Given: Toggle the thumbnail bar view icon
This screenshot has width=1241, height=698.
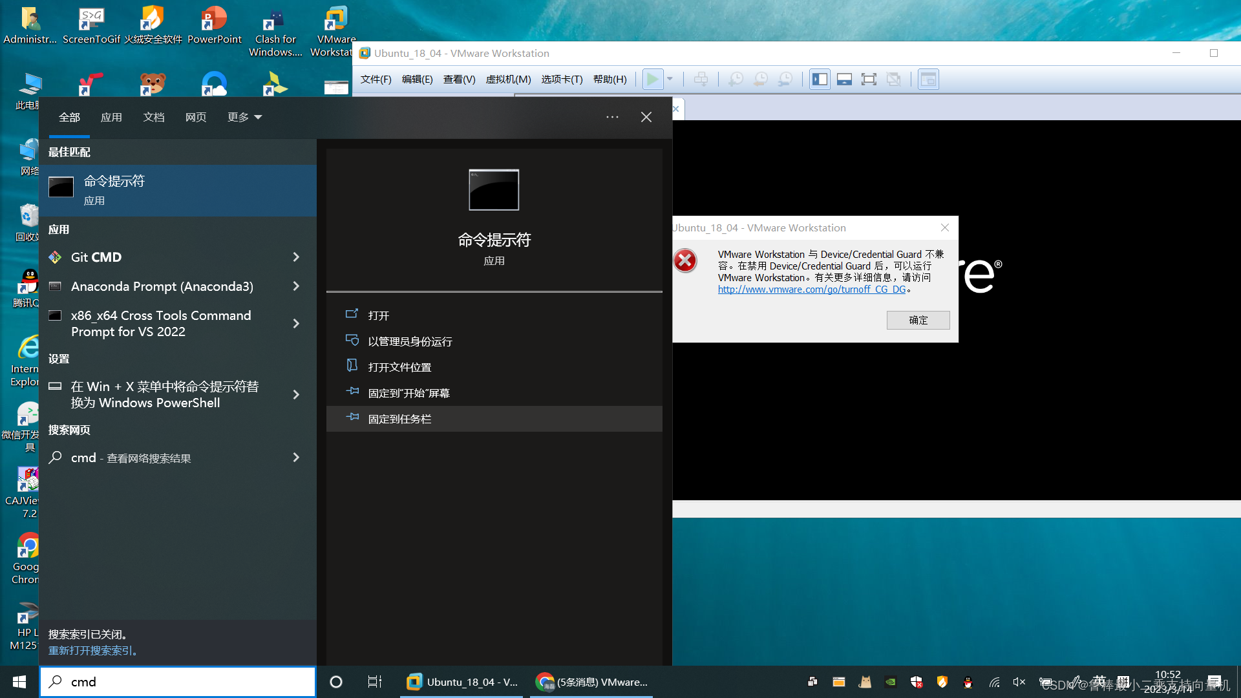Looking at the screenshot, I should click(x=844, y=79).
